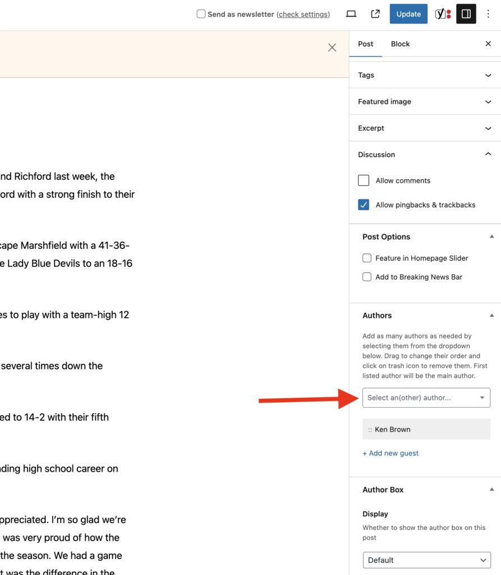
Task: Open the Author Box Display dropdown
Action: coord(426,560)
